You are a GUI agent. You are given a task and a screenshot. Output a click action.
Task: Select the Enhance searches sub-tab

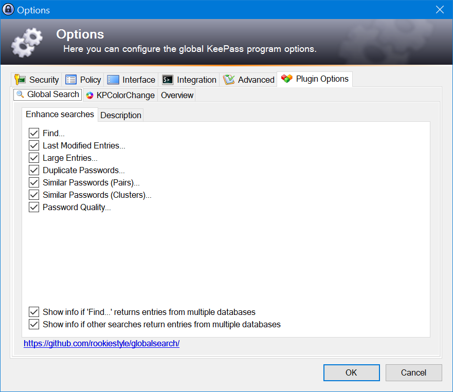coord(60,114)
